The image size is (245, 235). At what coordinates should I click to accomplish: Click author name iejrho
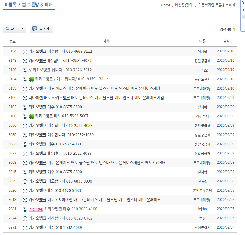(202, 209)
